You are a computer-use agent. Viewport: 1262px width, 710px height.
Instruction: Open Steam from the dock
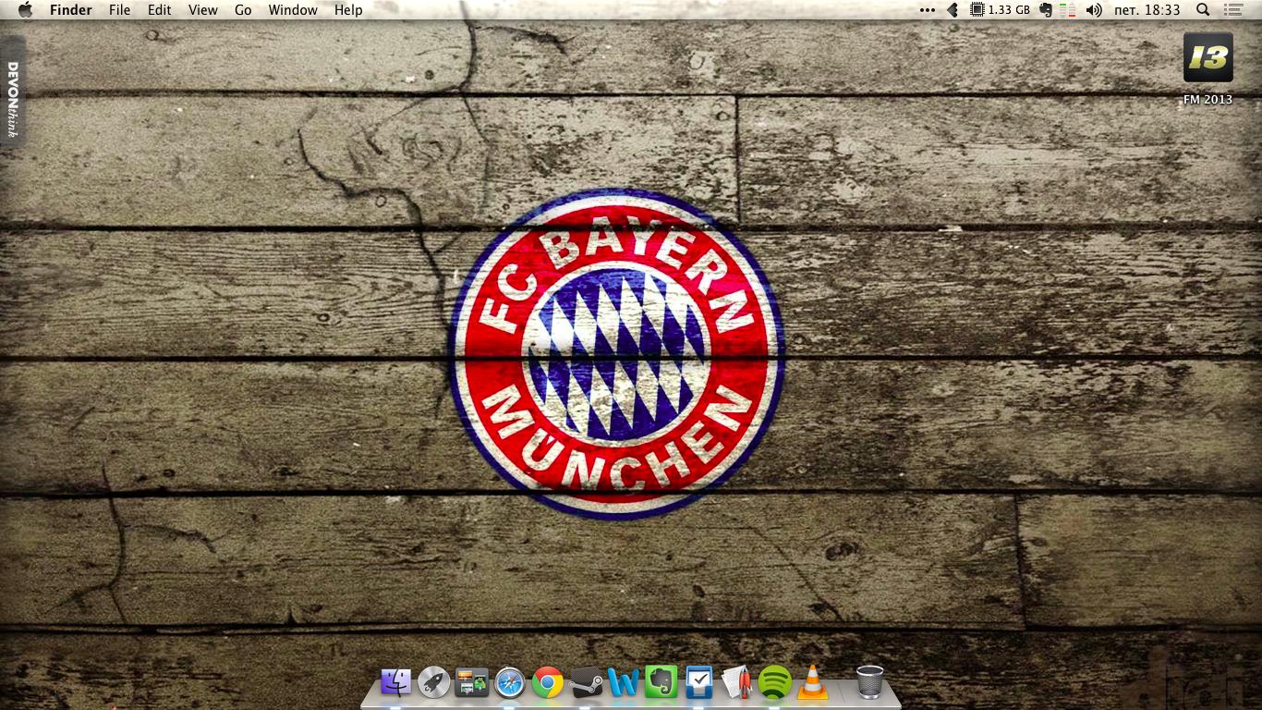(x=586, y=683)
